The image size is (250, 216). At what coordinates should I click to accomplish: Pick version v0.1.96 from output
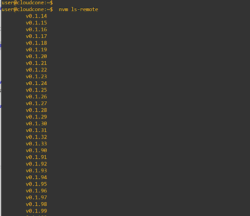(x=36, y=191)
